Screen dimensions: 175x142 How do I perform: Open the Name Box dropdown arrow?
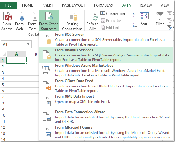(28, 44)
